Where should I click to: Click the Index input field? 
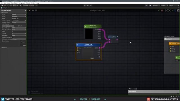[x=19, y=32]
